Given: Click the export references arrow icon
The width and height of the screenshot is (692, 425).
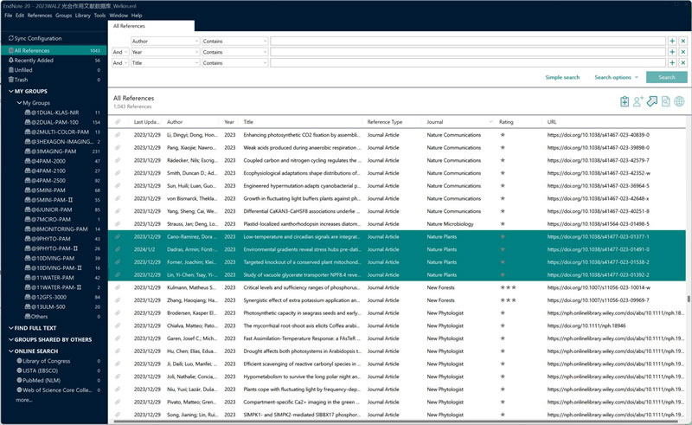Looking at the screenshot, I should tap(652, 102).
